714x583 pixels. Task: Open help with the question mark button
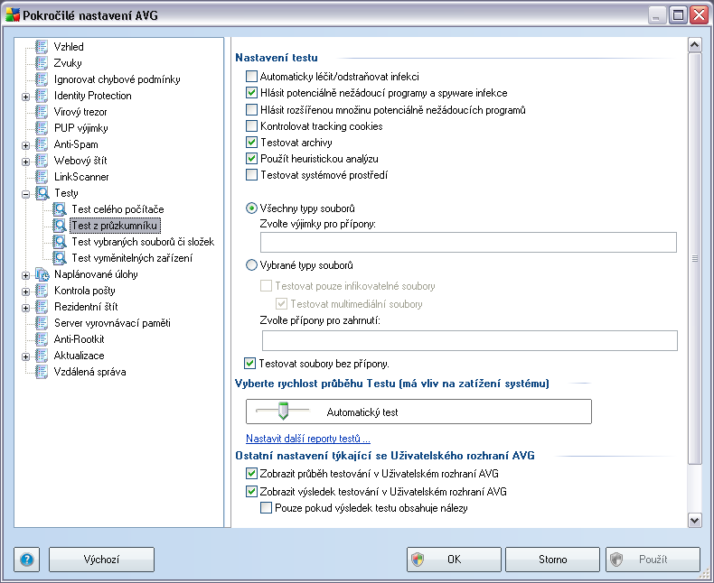click(27, 560)
